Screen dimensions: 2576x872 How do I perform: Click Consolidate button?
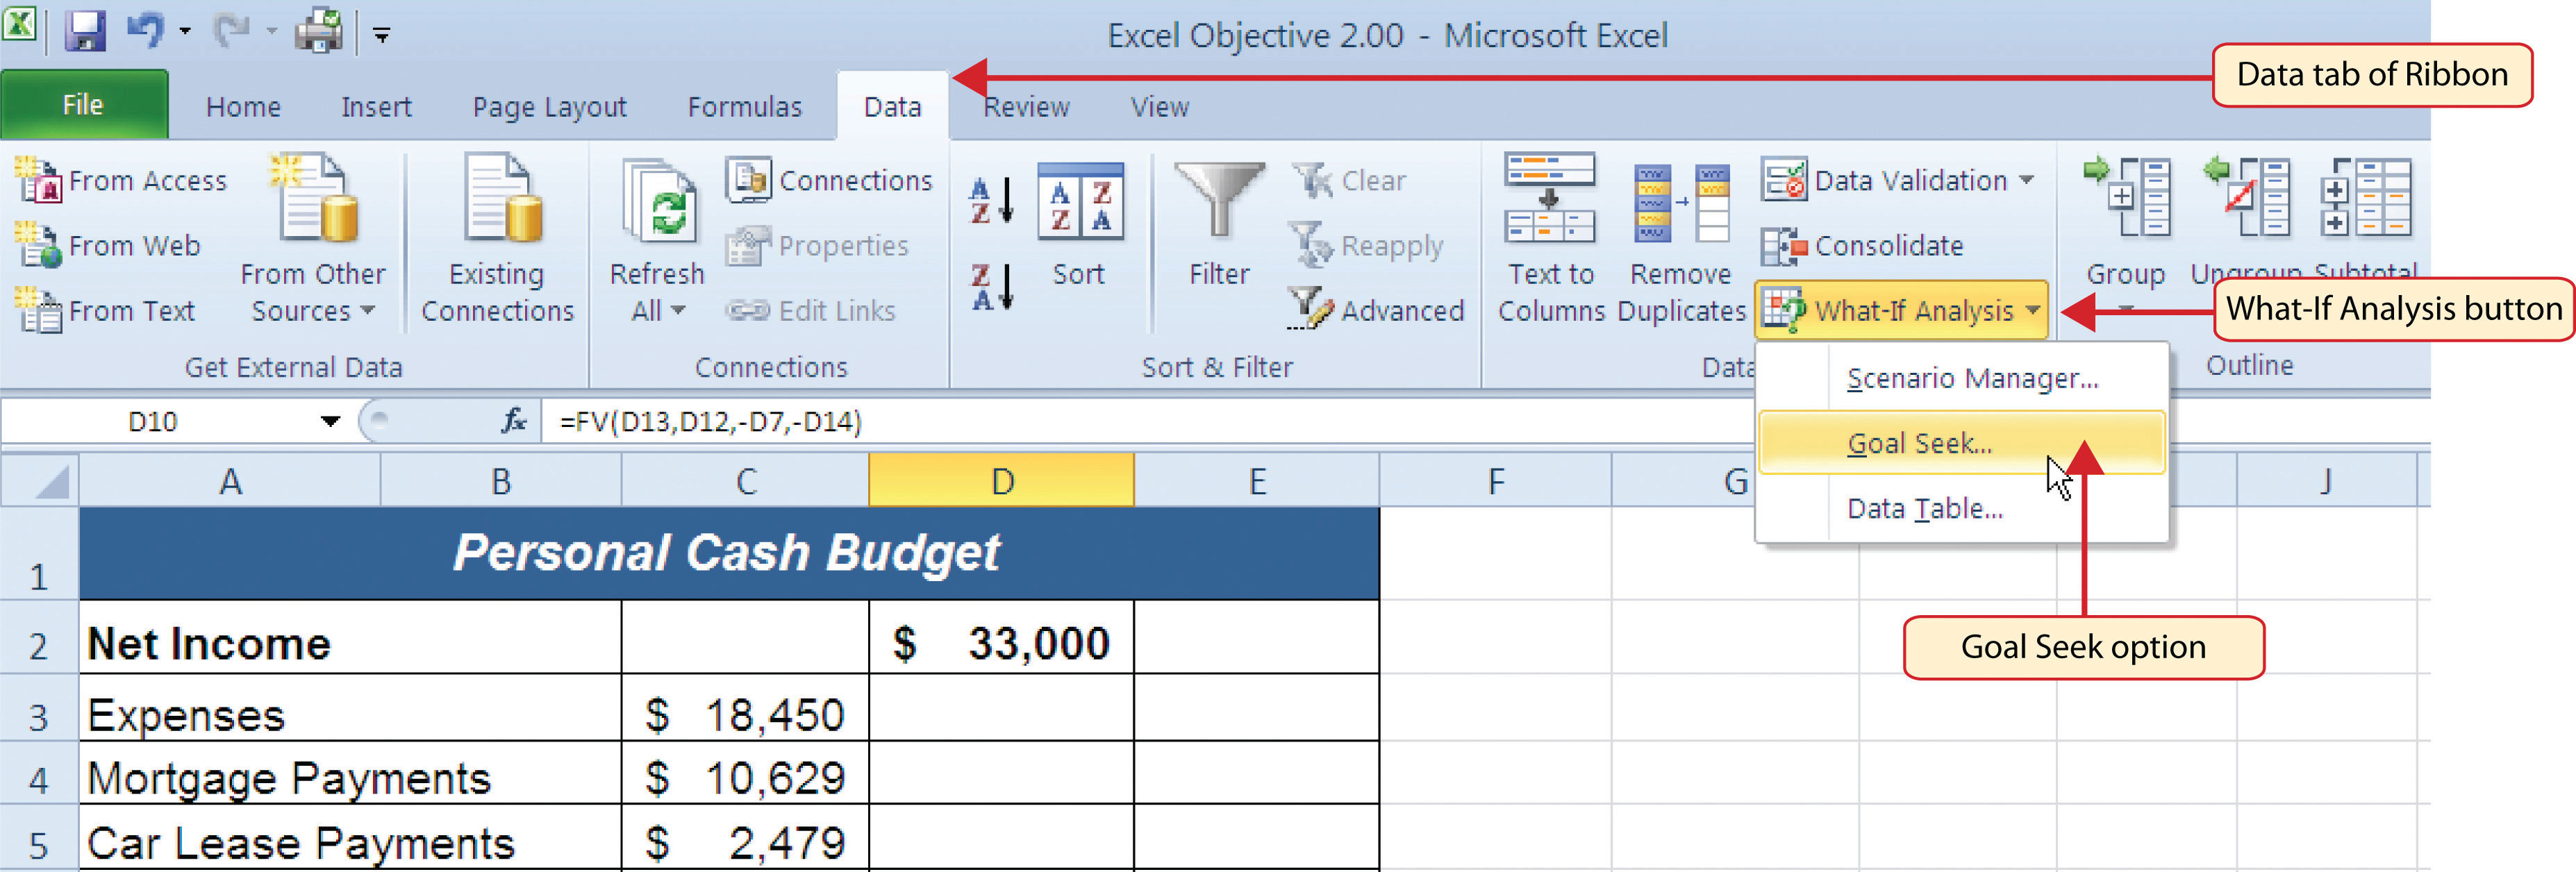(x=1863, y=246)
